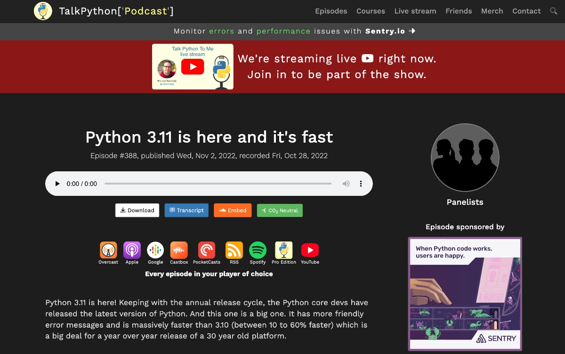565x354 pixels.
Task: Seek within the audio progress bar
Action: tap(218, 184)
